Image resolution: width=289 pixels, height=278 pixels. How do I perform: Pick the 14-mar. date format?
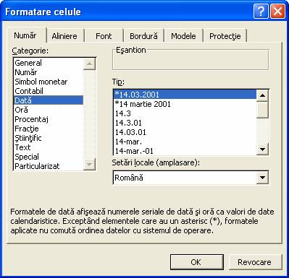click(185, 142)
